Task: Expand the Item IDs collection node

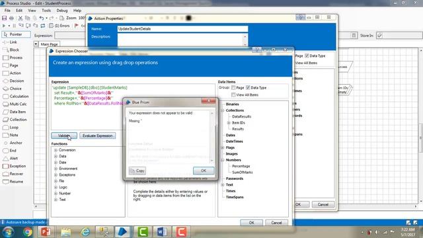Action: [x=229, y=123]
